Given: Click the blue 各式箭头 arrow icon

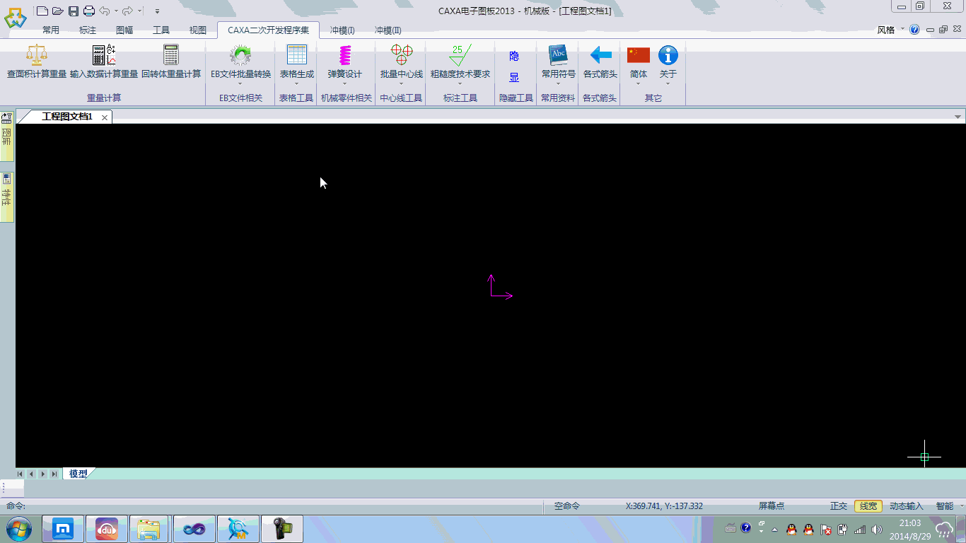Looking at the screenshot, I should 600,56.
